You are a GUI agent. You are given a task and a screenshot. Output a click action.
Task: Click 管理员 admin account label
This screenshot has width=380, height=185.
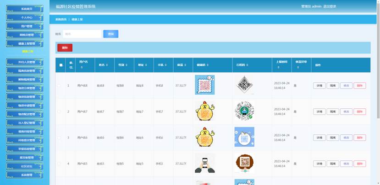(x=311, y=6)
